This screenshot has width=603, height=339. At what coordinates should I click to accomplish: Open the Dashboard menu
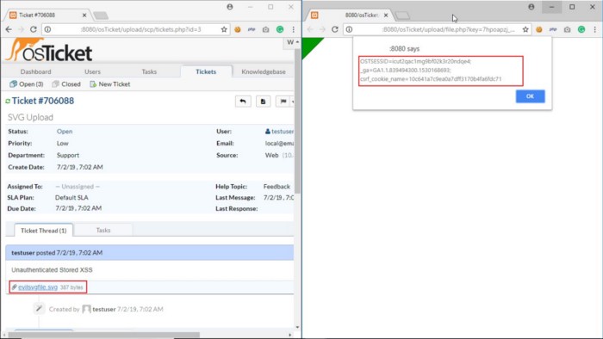[x=36, y=71]
